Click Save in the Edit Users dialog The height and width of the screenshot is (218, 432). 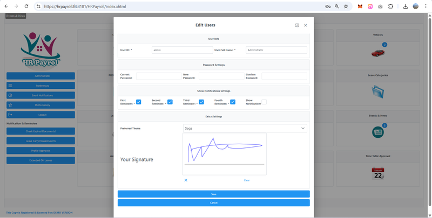(214, 194)
